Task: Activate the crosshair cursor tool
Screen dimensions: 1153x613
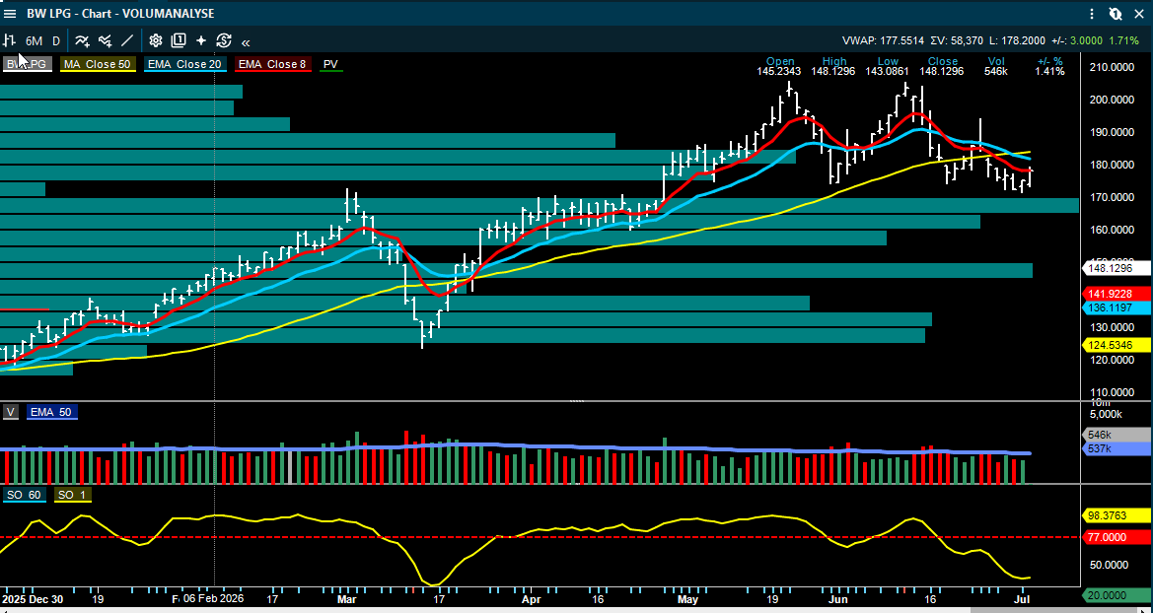Action: [x=201, y=41]
